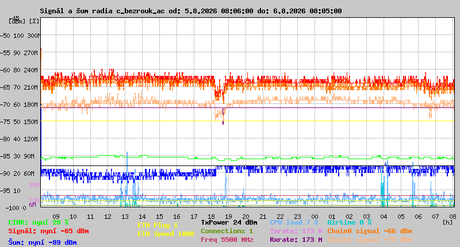Click the purple '6M' rate label
460x247 pixels.
(x=32, y=204)
